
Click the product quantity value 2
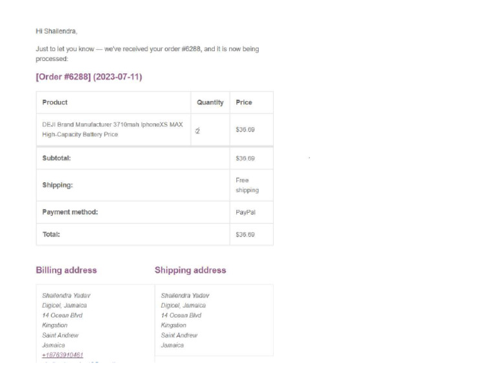pyautogui.click(x=198, y=130)
